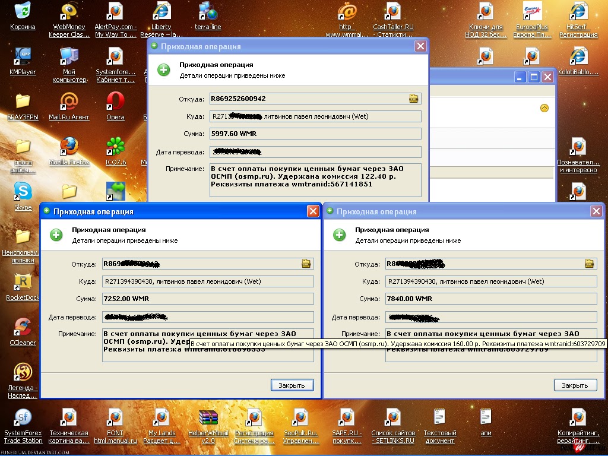Click Закрыть in the 7840.00 WMR dialog
Image resolution: width=608 pixels, height=456 pixels.
(575, 385)
